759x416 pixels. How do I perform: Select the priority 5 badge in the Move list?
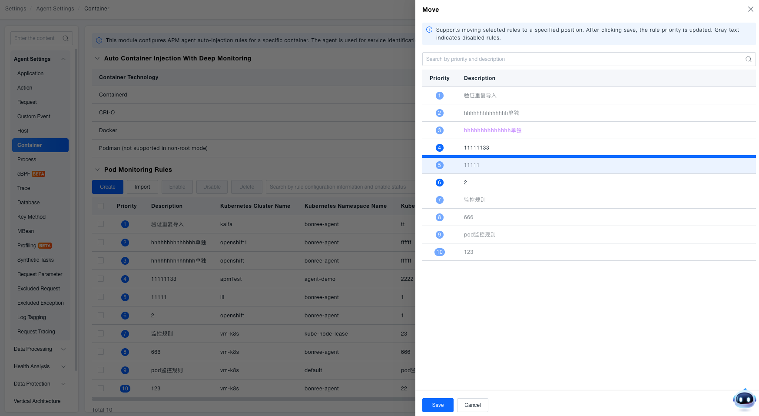coord(439,165)
